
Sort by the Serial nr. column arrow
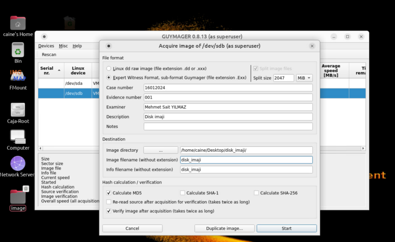(x=59, y=70)
